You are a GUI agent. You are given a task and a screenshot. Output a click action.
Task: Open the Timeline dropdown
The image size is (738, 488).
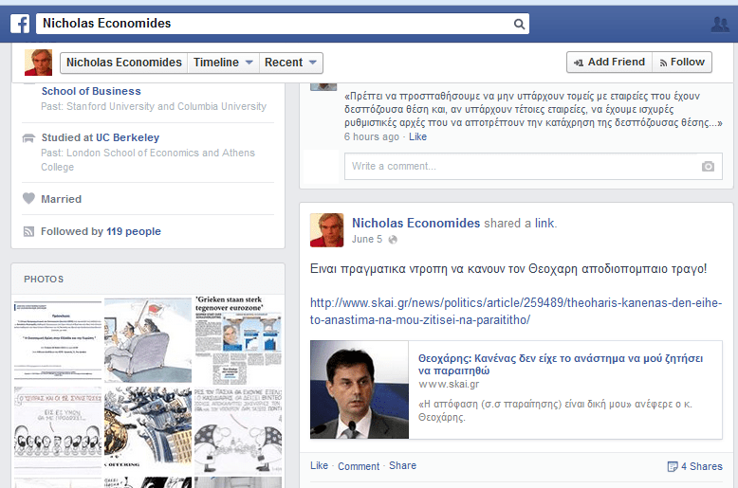coord(223,63)
